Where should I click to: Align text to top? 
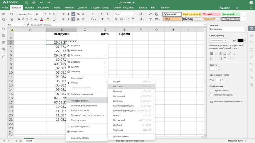point(63,14)
